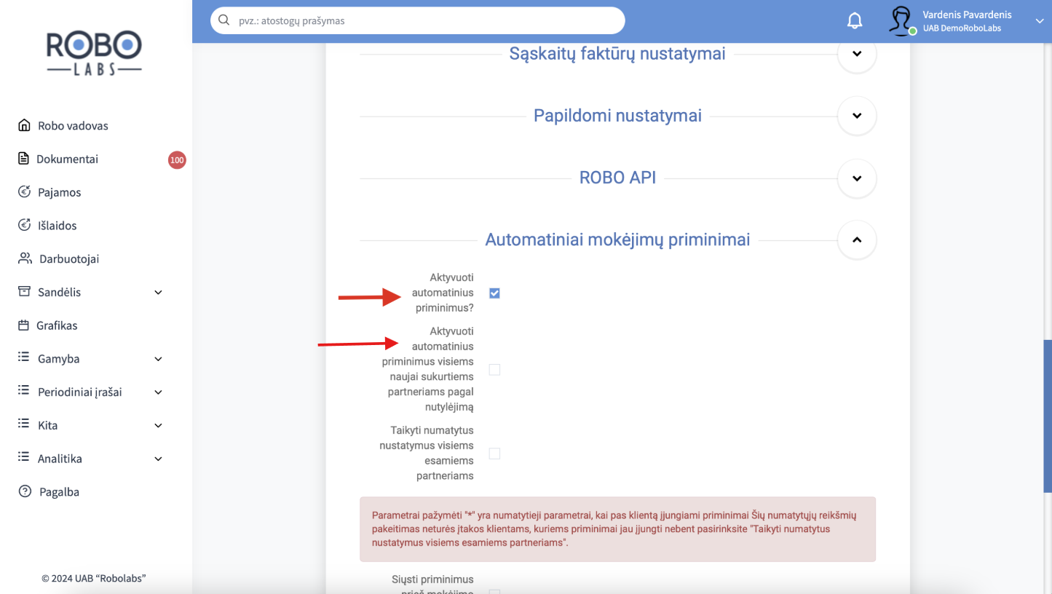Viewport: 1052px width, 594px height.
Task: Click the home icon beside Robo vadovas
Action: pos(25,125)
